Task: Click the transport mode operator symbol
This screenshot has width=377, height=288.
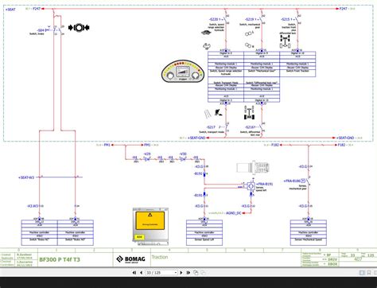Action: pos(219,113)
